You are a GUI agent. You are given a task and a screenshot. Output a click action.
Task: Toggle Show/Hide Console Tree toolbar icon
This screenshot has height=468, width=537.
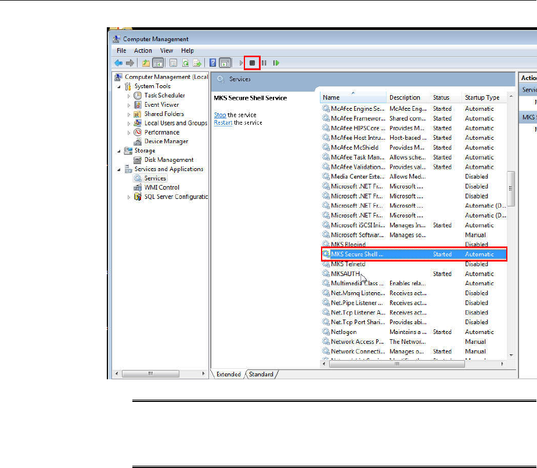pos(158,63)
